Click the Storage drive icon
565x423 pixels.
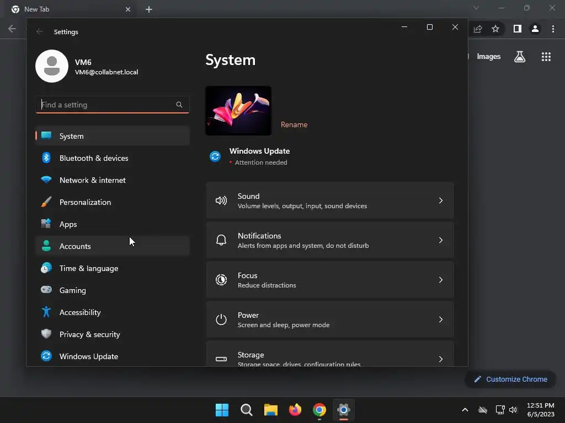pos(221,359)
